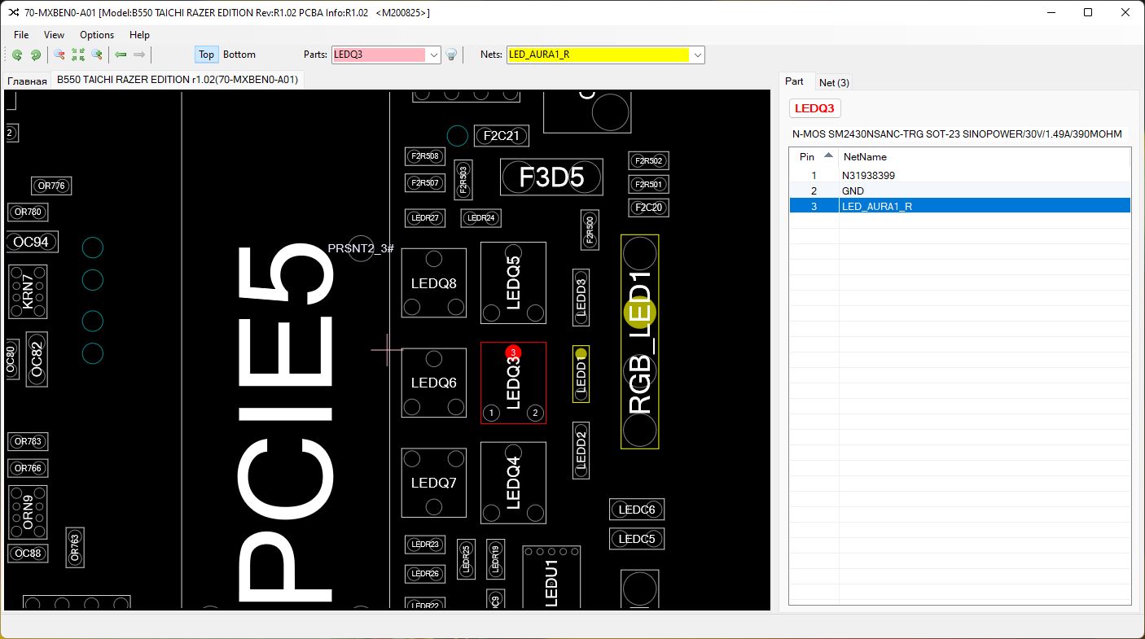This screenshot has height=639, width=1145.
Task: Click the light bulb highlight icon
Action: tap(451, 55)
